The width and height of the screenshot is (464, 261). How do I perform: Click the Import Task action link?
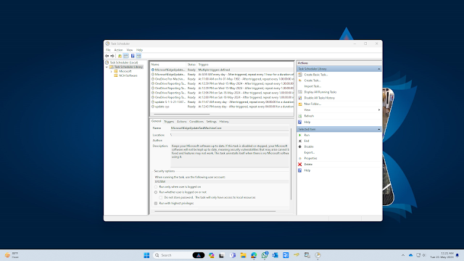(x=312, y=86)
